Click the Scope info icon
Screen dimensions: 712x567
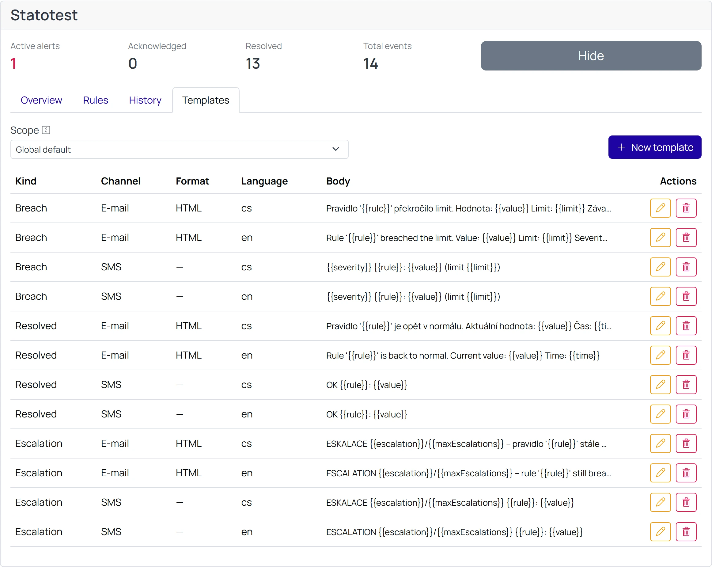pyautogui.click(x=46, y=130)
